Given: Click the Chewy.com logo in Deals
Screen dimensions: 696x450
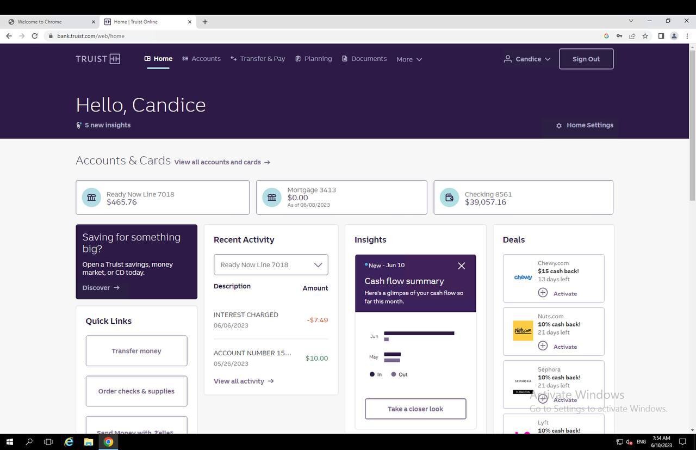Looking at the screenshot, I should [523, 278].
